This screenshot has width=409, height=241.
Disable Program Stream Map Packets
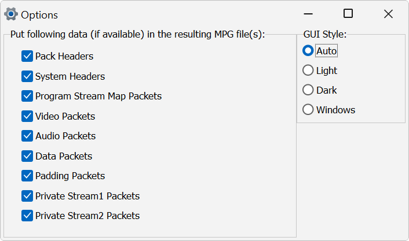click(27, 96)
